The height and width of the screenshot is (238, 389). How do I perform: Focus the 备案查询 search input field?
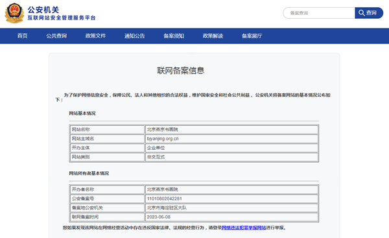coord(319,13)
